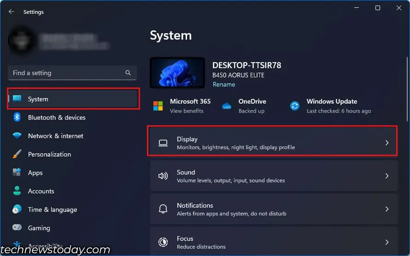The width and height of the screenshot is (410, 256).
Task: Click the Apps icon in sidebar
Action: (17, 172)
